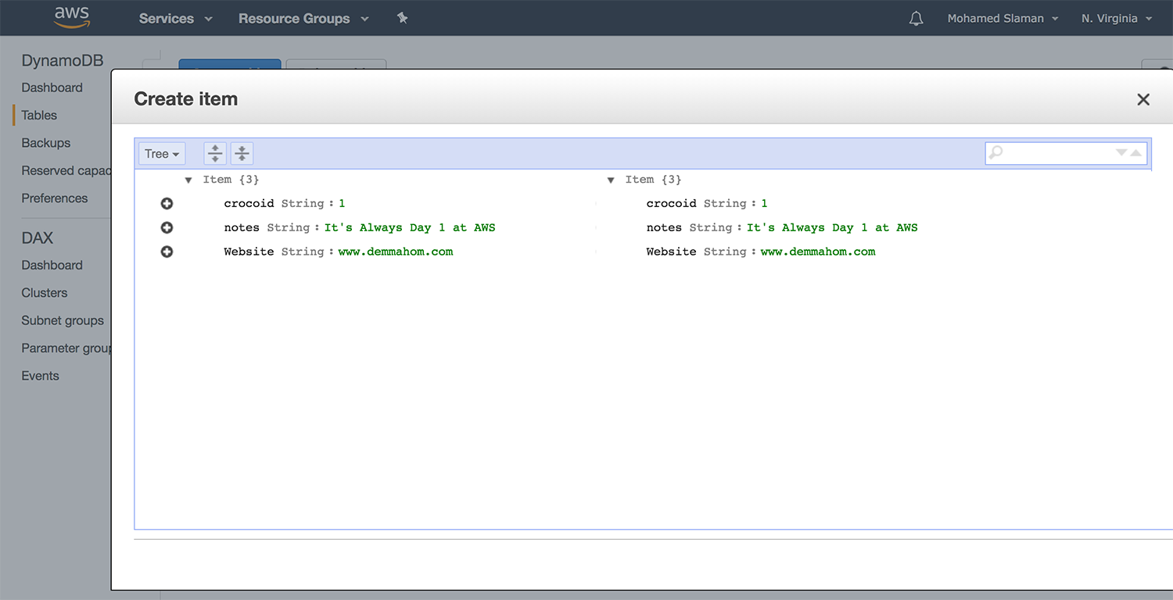Screen dimensions: 1173x600
Task: Open Preferences in the sidebar
Action: pyautogui.click(x=54, y=198)
